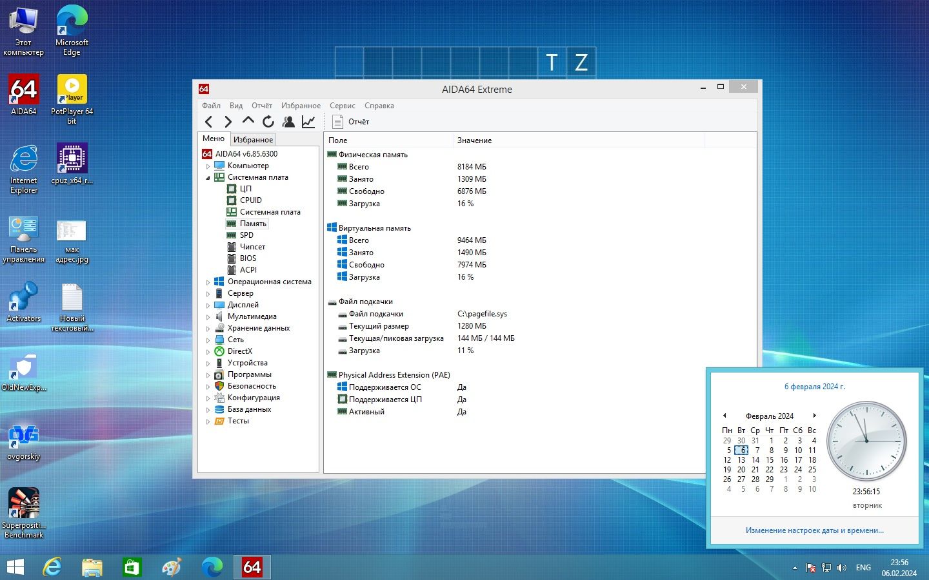Open the user icon in AIDA64 toolbar
The image size is (929, 580).
pyautogui.click(x=288, y=121)
